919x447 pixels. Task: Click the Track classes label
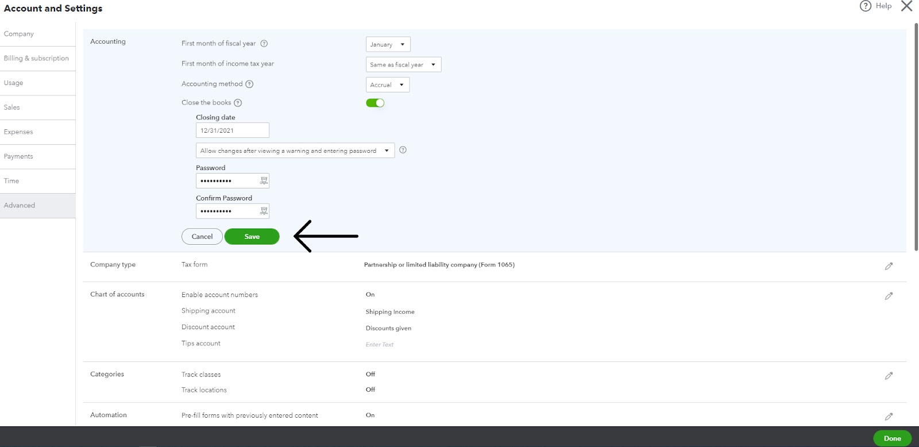[201, 375]
